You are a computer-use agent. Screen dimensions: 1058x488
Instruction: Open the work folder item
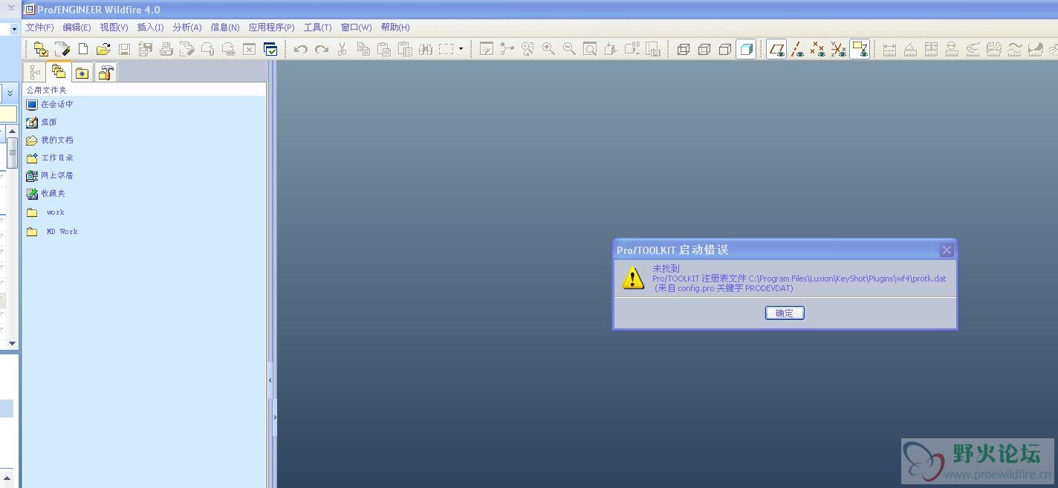click(x=46, y=212)
